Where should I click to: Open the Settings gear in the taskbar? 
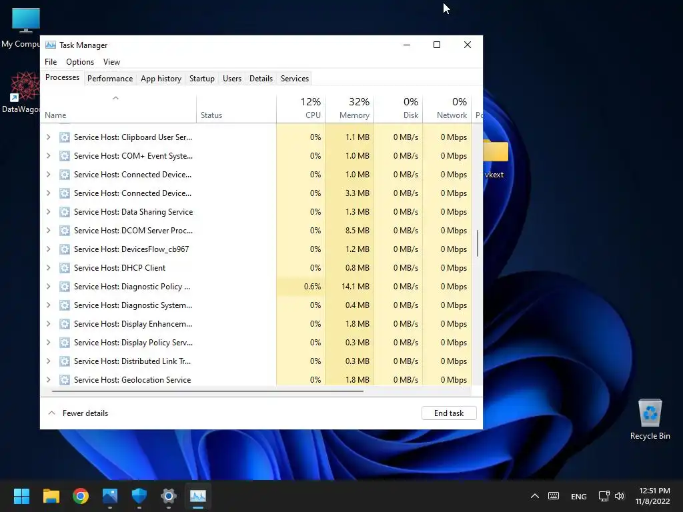(x=169, y=496)
